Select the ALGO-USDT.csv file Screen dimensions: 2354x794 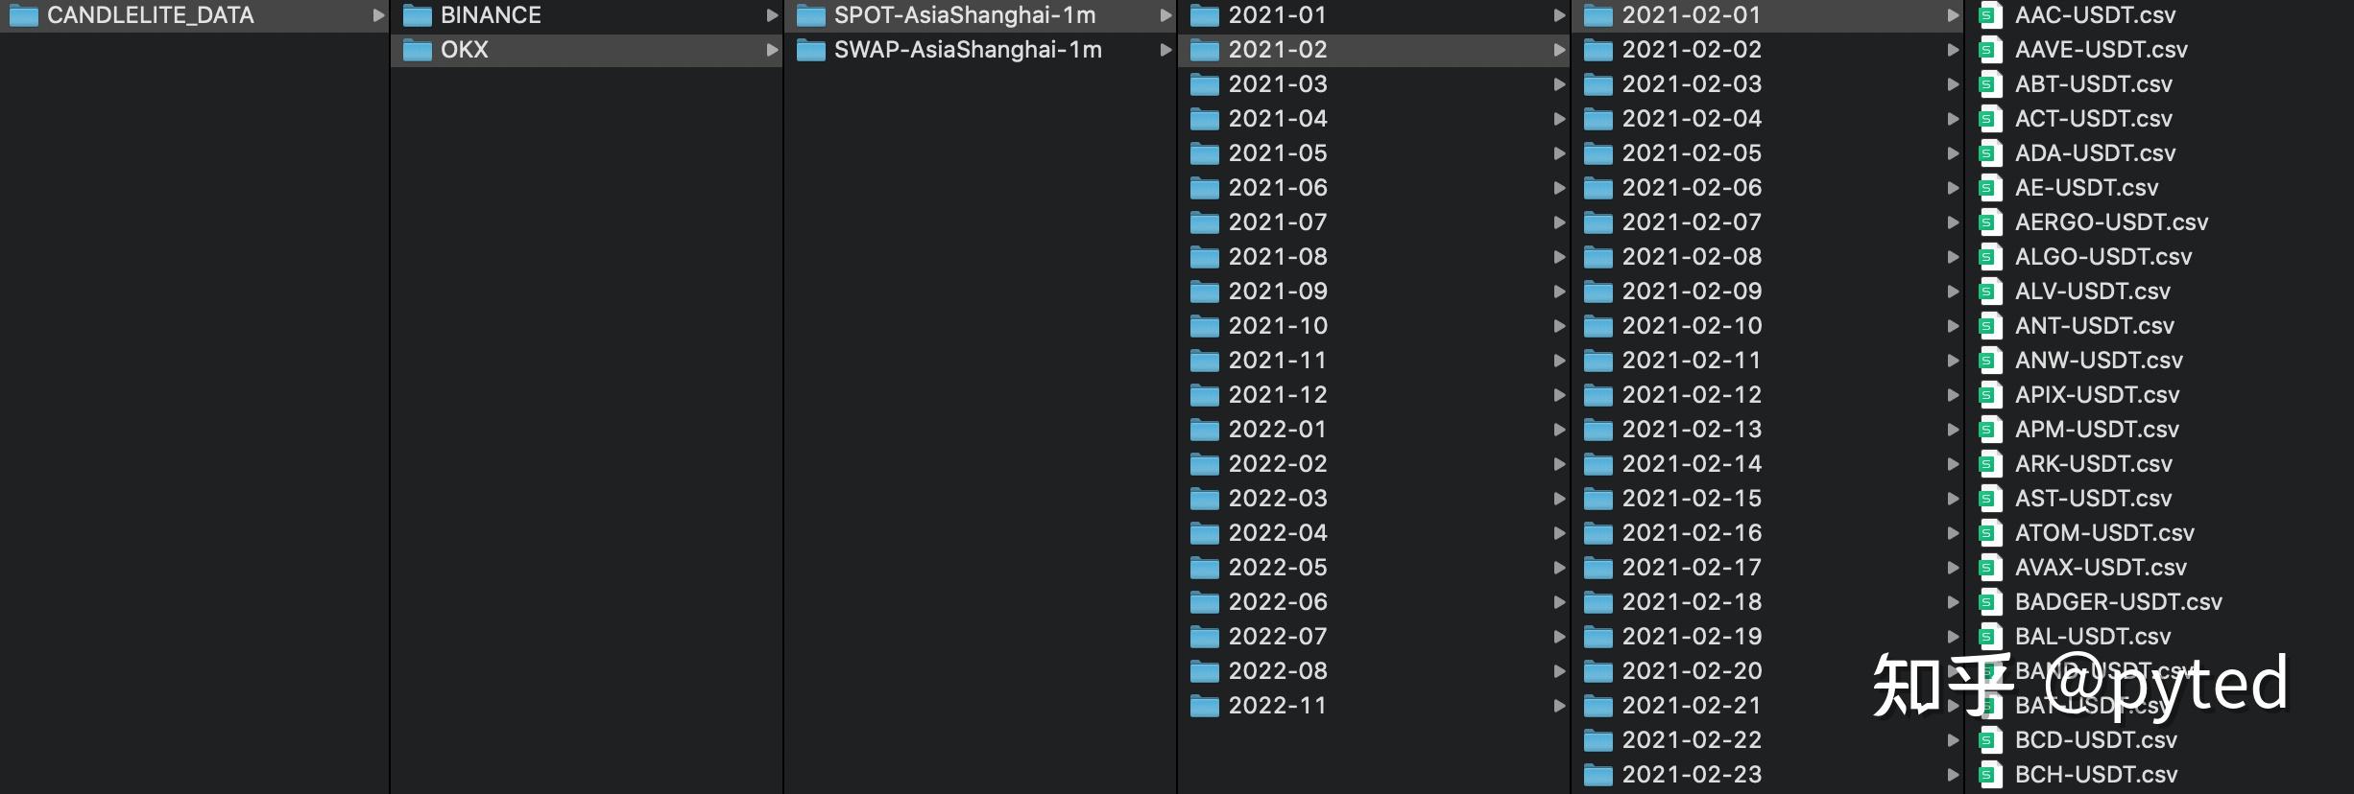click(x=2102, y=257)
